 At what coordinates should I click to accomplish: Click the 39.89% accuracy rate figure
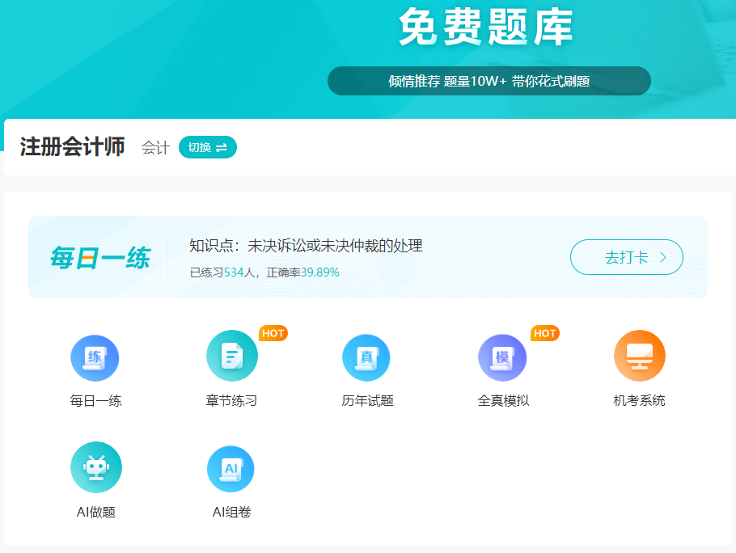(x=319, y=272)
